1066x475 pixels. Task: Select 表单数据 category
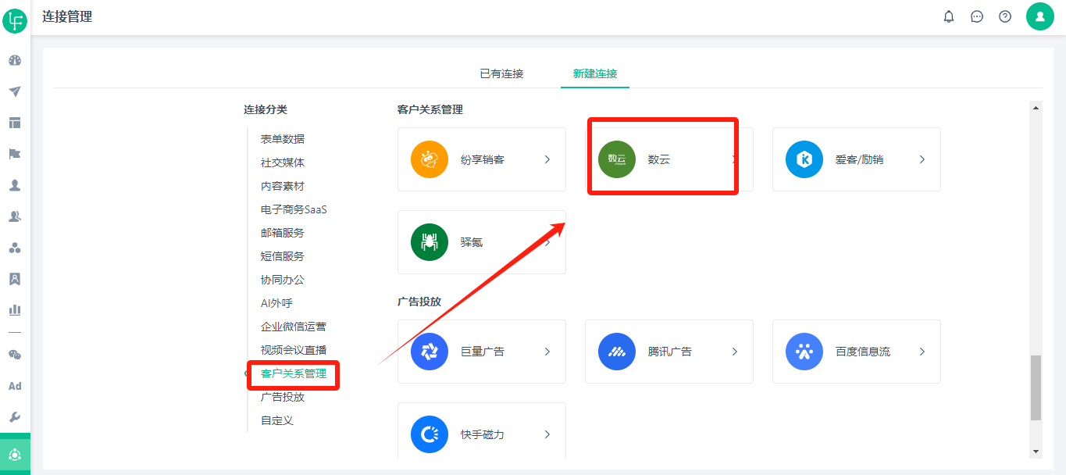point(283,139)
